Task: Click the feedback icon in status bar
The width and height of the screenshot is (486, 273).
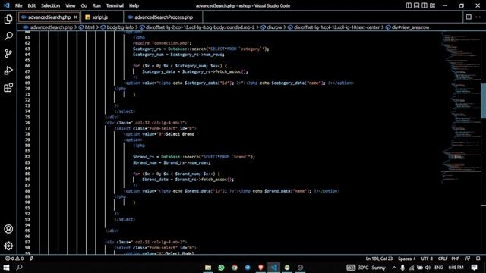Action: coord(468,259)
